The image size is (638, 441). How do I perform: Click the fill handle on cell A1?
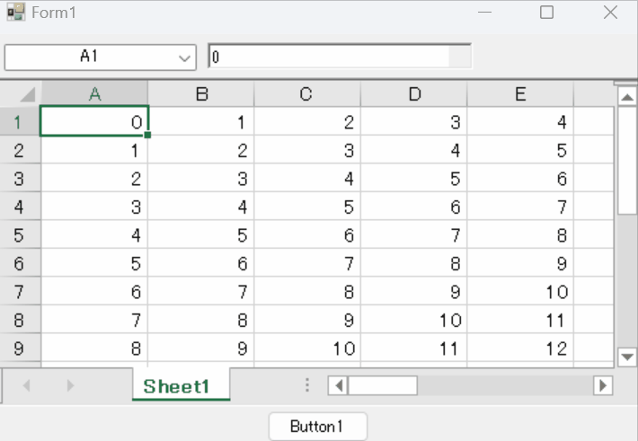147,135
